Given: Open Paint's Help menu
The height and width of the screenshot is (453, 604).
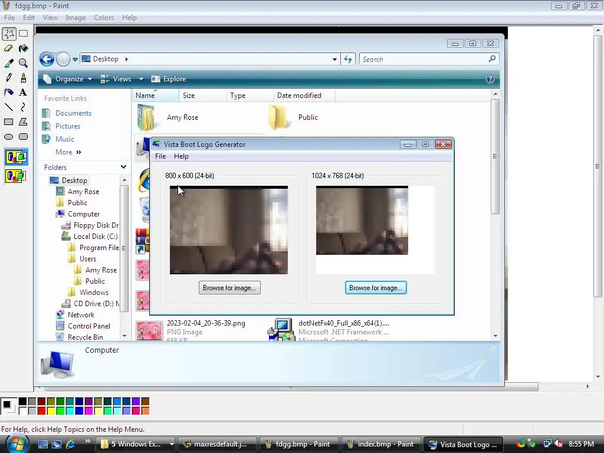Looking at the screenshot, I should 129,18.
